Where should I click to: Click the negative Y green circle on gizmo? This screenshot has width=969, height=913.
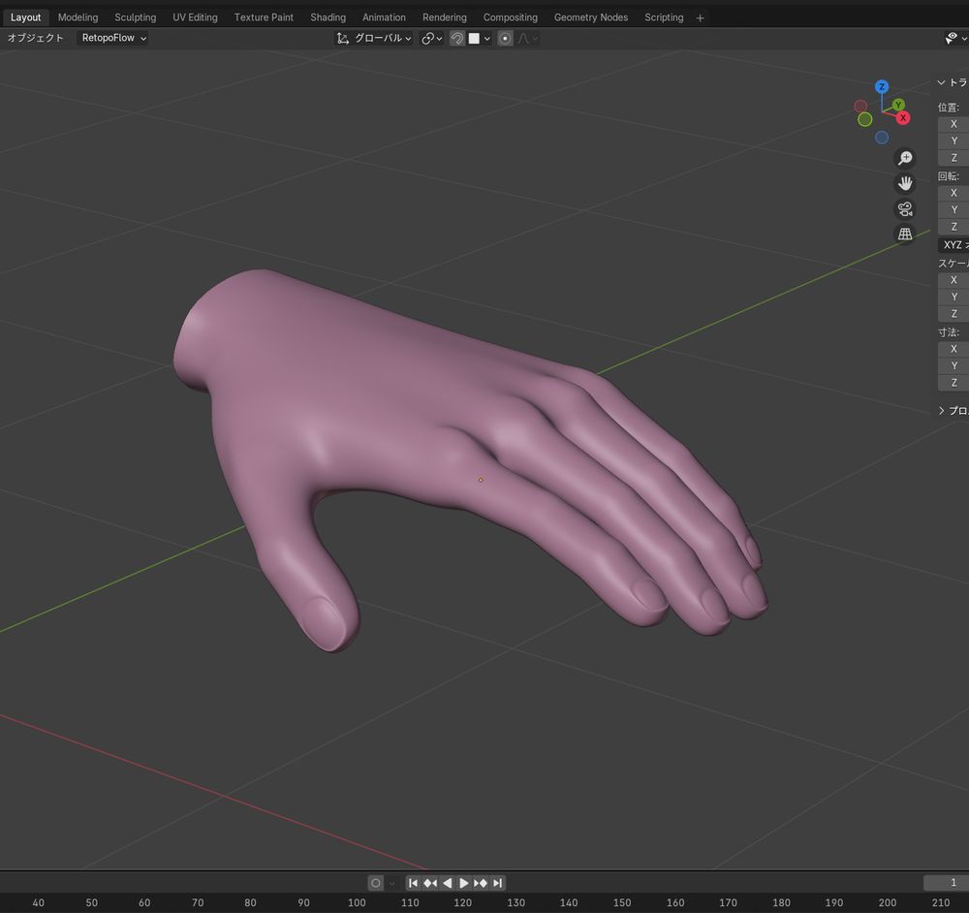pyautogui.click(x=865, y=118)
